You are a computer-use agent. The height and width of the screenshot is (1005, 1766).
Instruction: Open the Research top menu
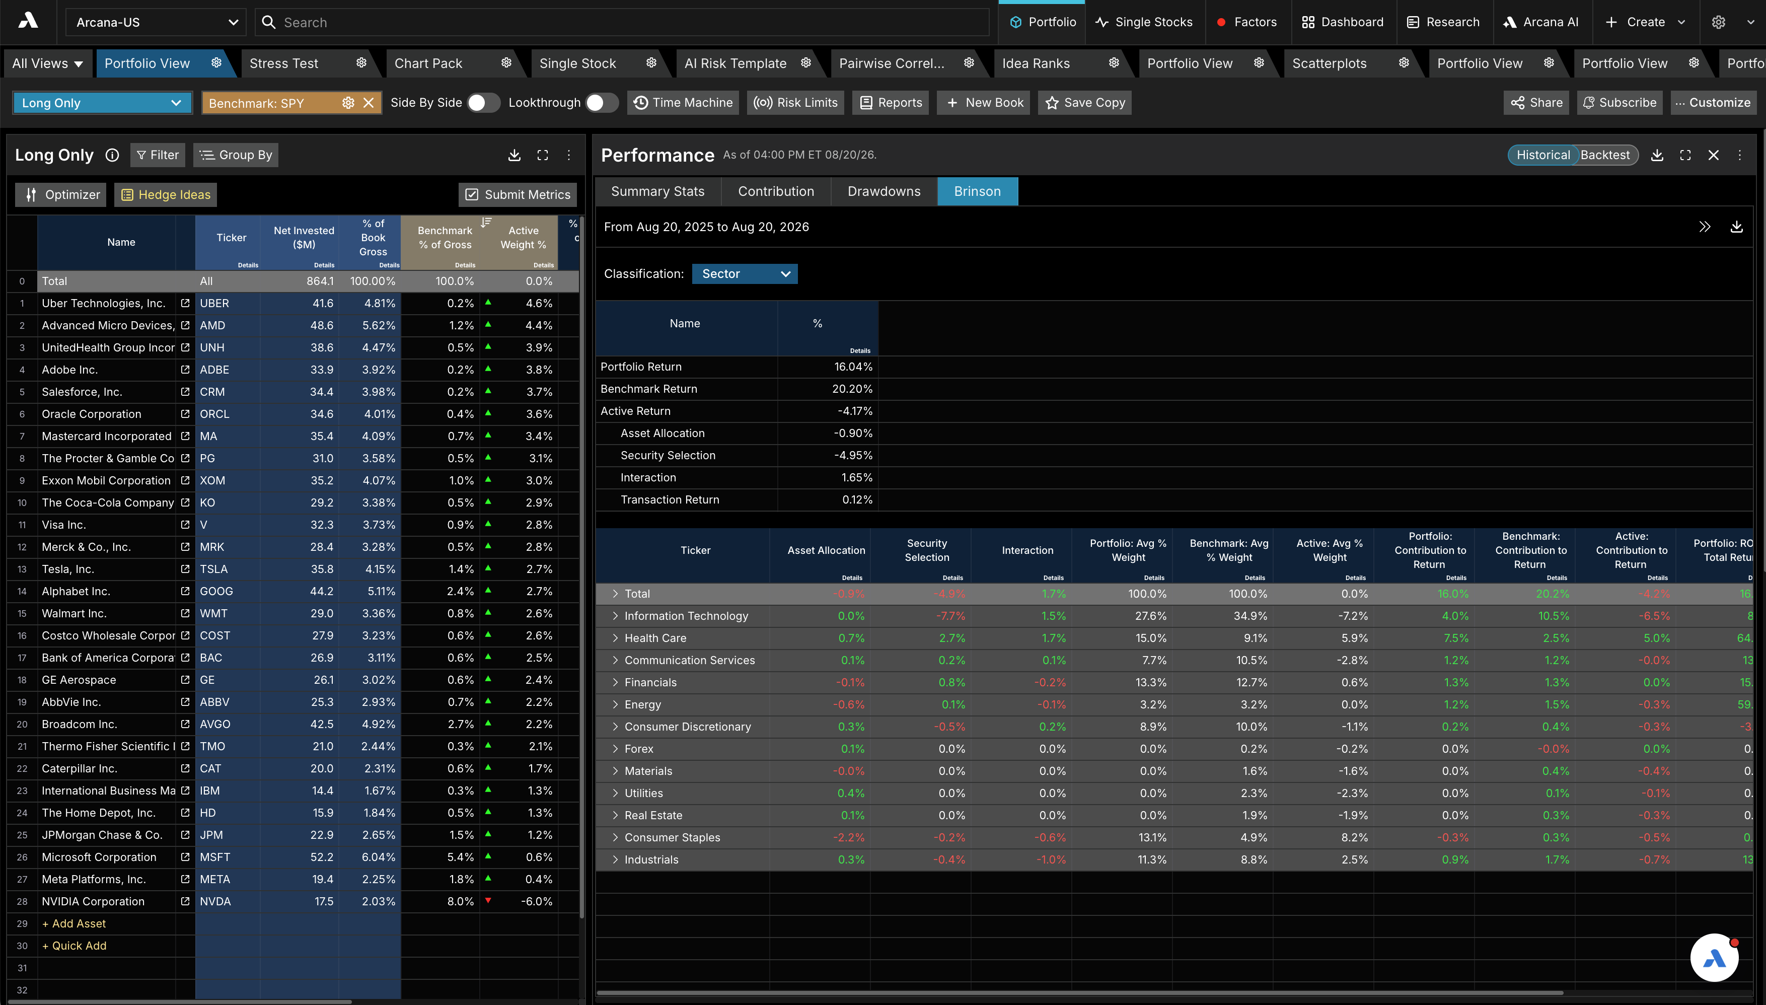point(1443,22)
